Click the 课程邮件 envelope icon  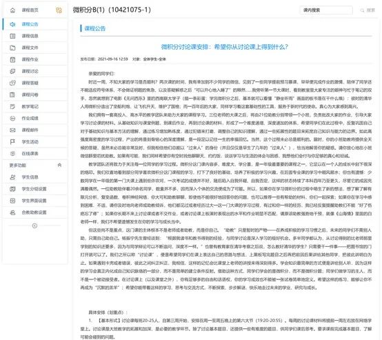click(x=12, y=130)
